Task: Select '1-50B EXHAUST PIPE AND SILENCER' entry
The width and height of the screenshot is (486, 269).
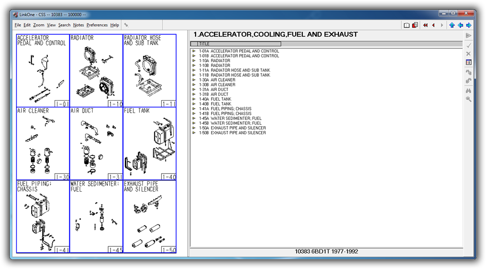Action: (233, 133)
